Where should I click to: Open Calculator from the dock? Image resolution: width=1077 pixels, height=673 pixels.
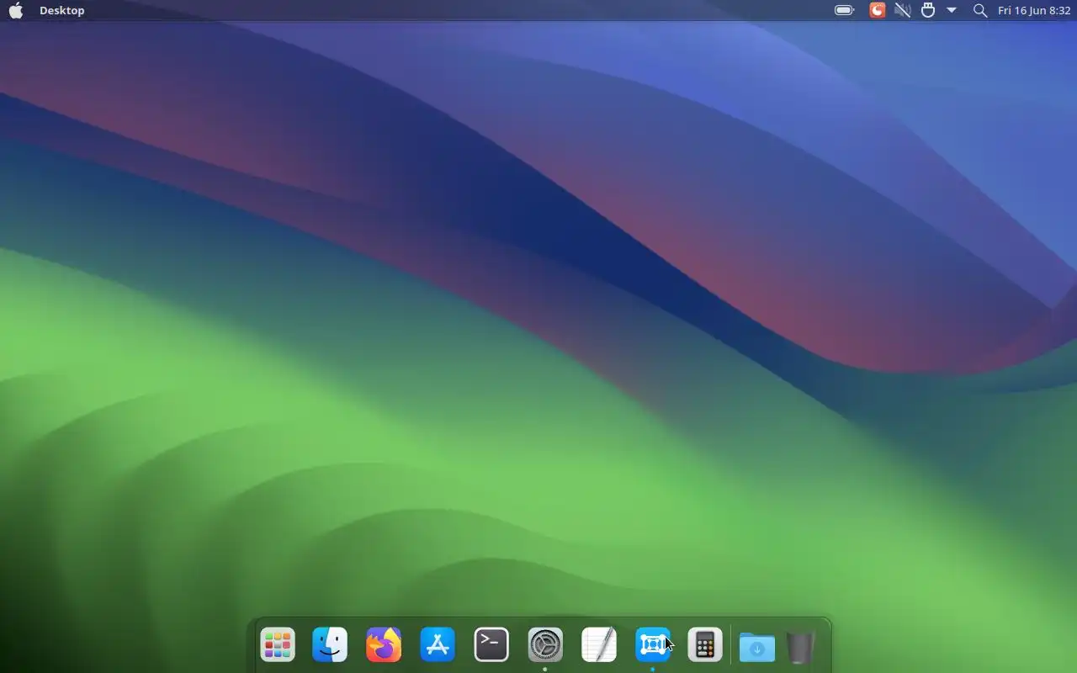coord(705,645)
